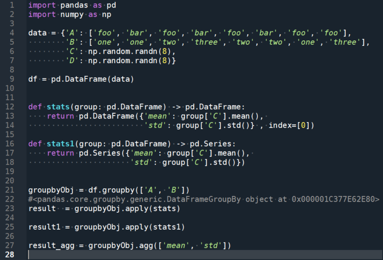The height and width of the screenshot is (260, 383).
Task: Click the empty current line 28
Action: 204,255
